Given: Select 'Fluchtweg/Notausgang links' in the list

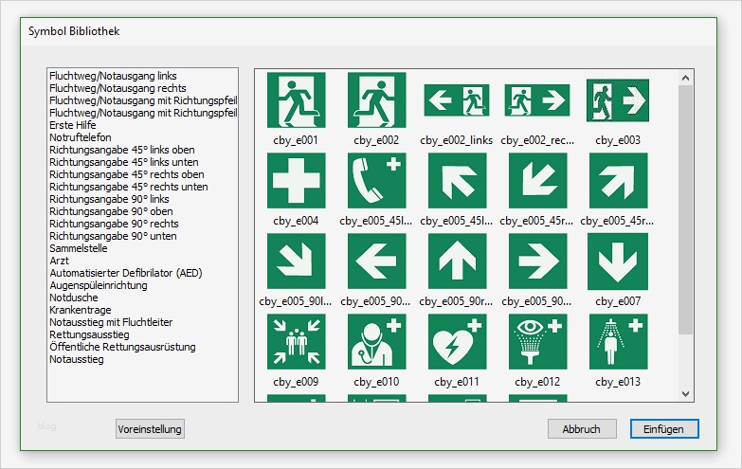Looking at the screenshot, I should 113,76.
